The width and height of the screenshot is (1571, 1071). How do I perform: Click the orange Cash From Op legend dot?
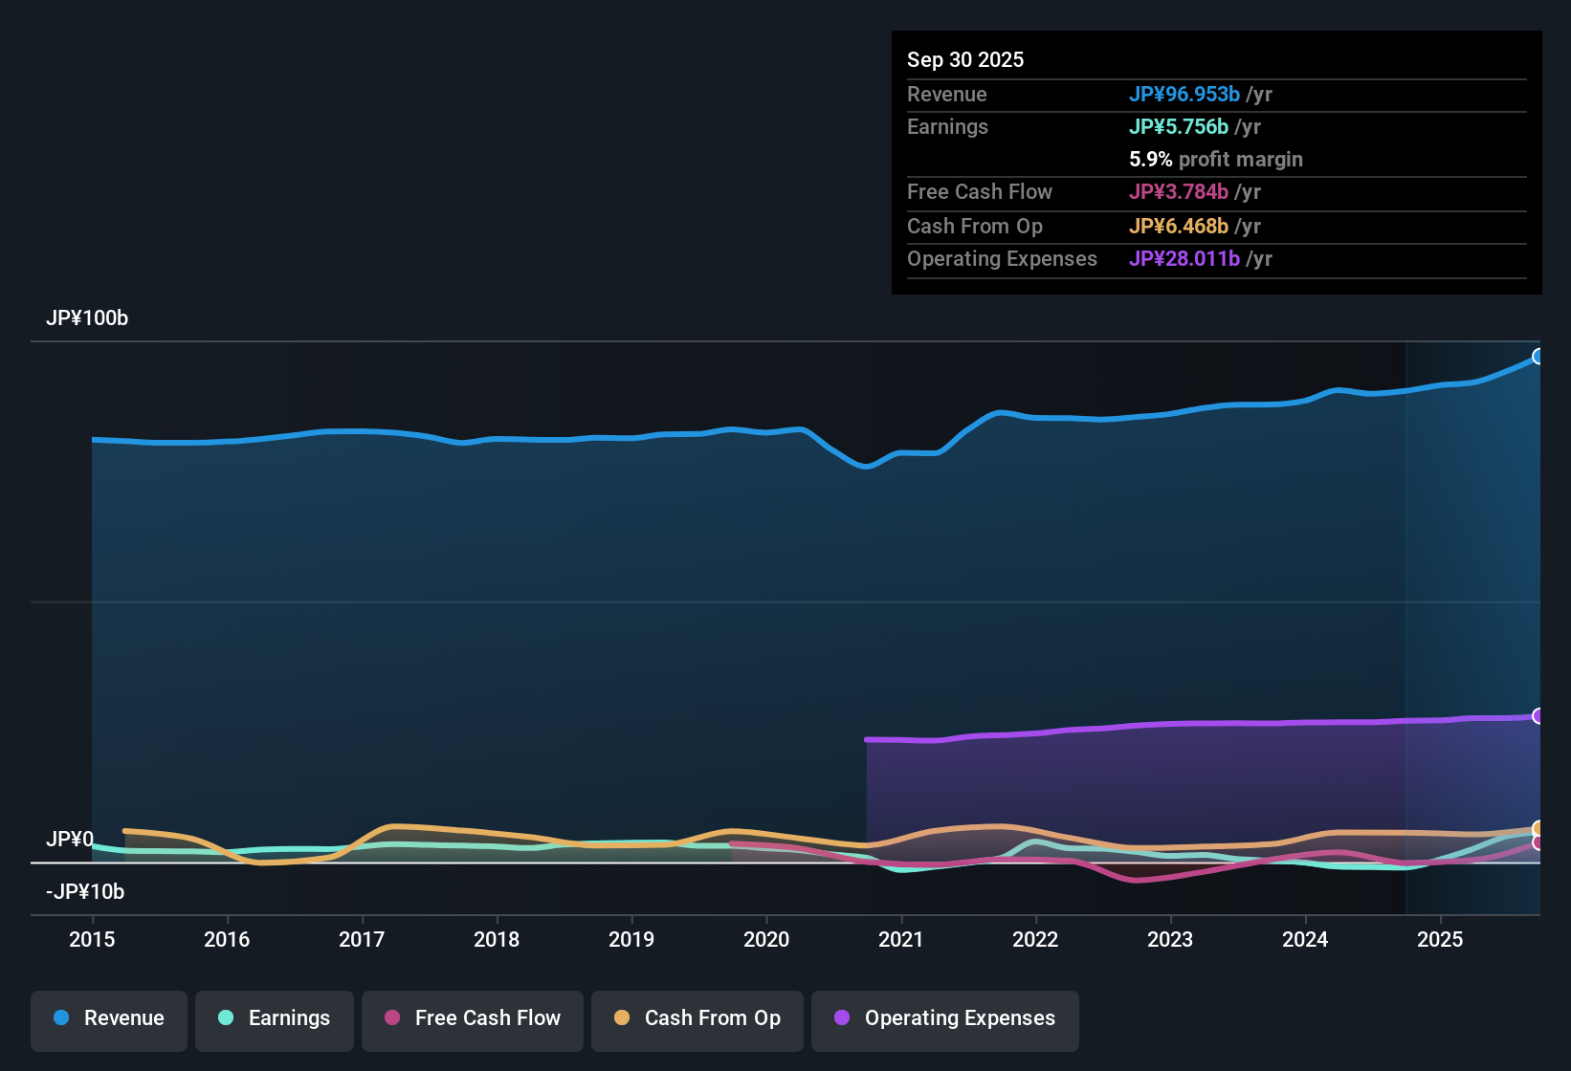[x=622, y=1018]
